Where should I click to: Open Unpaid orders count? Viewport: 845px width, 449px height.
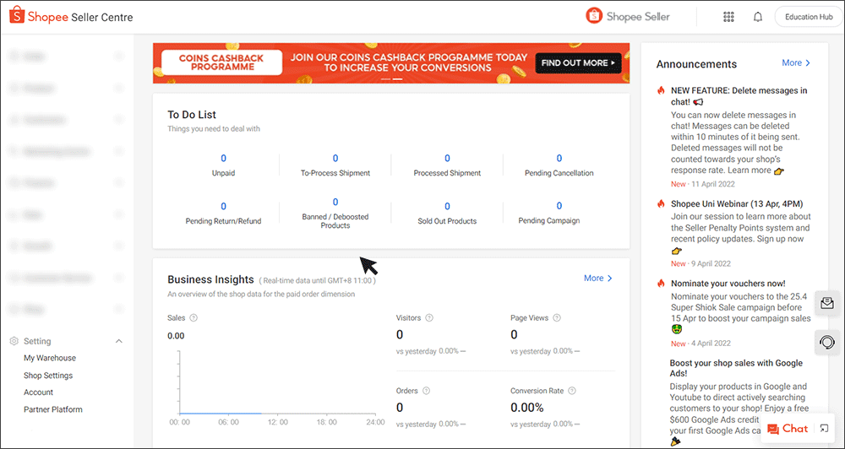[224, 159]
